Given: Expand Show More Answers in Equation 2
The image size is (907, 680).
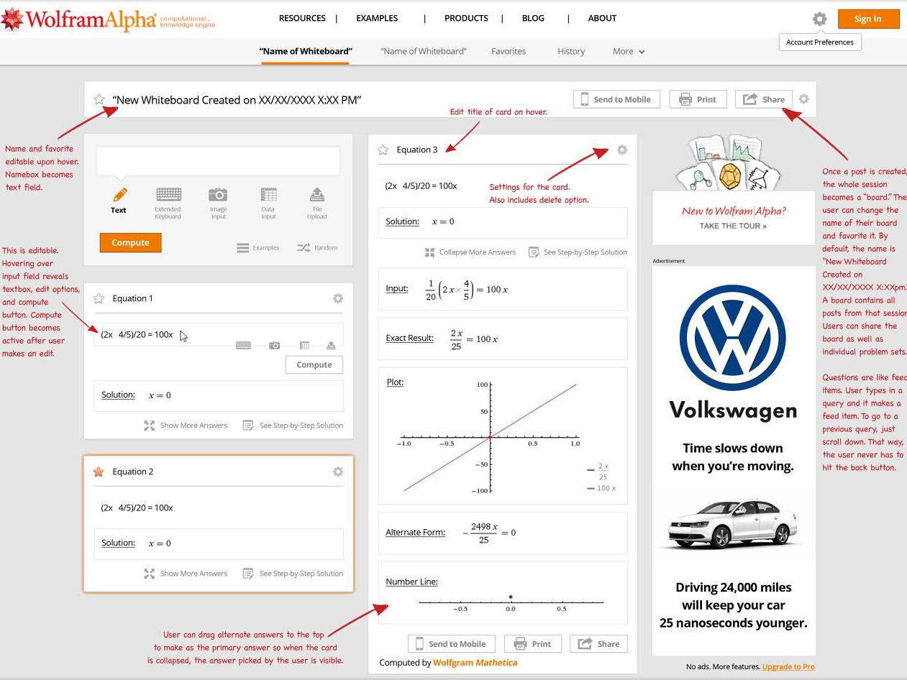Looking at the screenshot, I should pos(186,574).
